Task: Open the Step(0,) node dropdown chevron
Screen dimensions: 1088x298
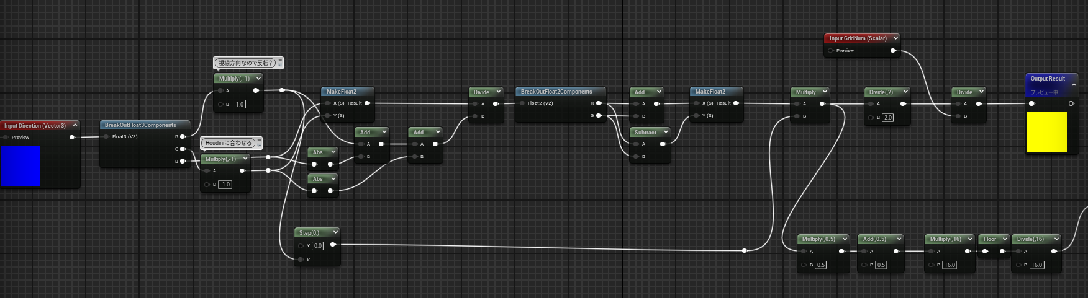Action: [x=335, y=232]
